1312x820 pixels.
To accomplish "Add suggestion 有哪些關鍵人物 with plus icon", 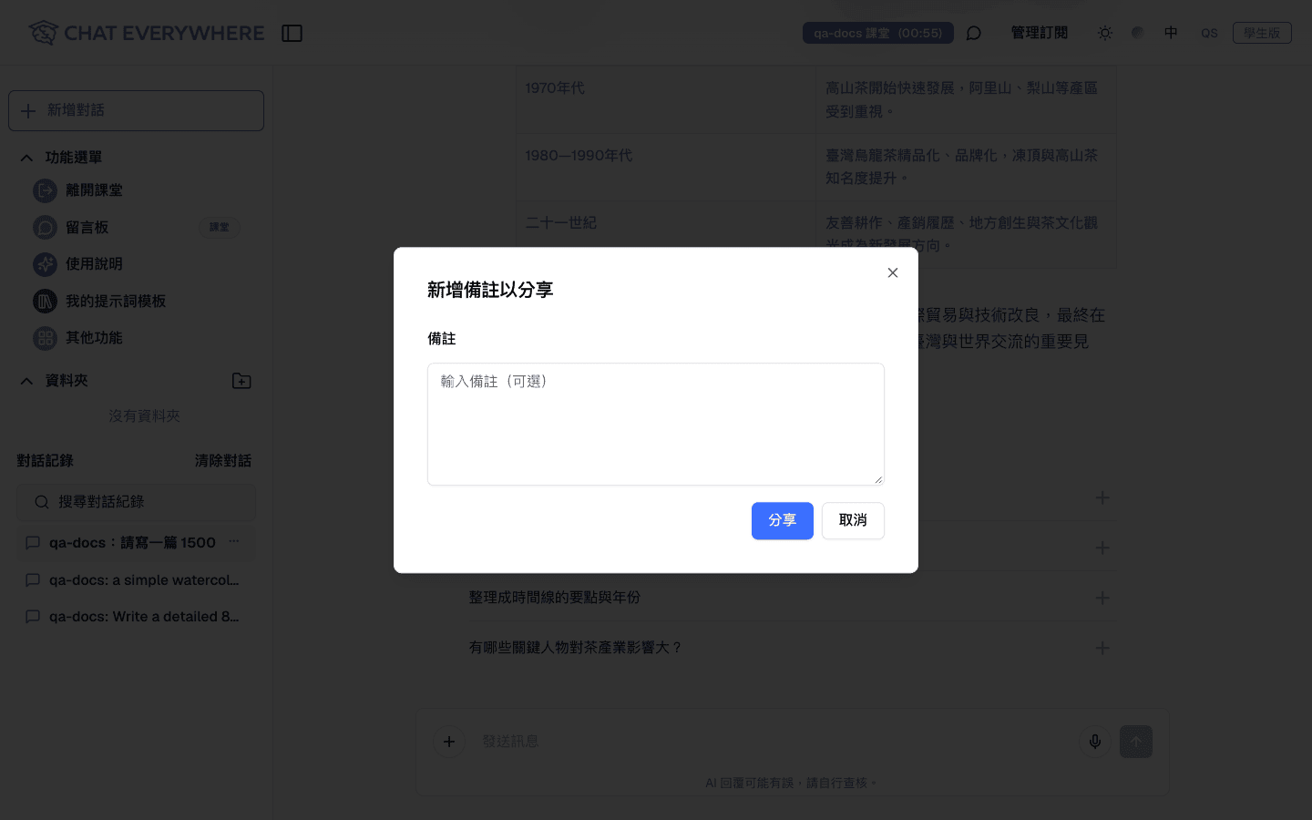I will [x=1102, y=648].
